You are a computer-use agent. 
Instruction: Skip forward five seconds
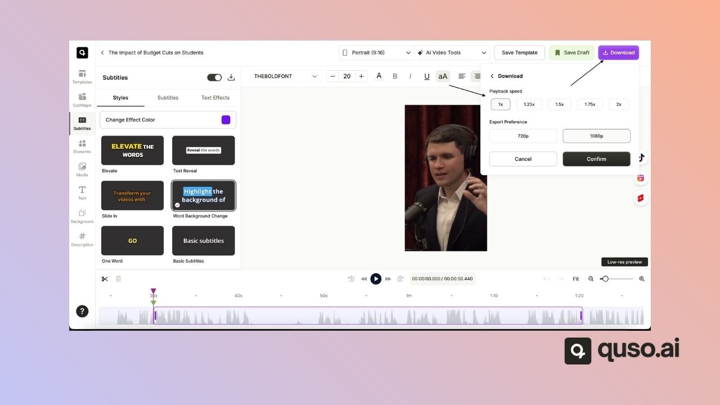coord(400,279)
